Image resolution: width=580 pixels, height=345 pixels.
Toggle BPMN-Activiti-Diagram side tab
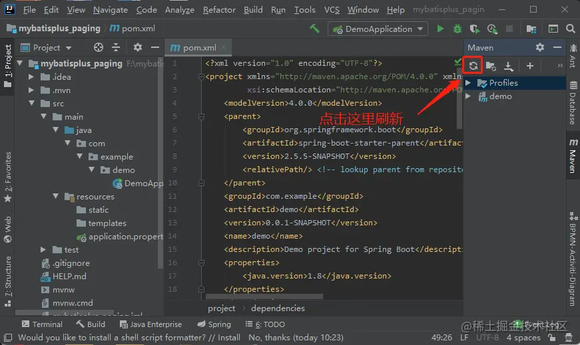coord(573,259)
